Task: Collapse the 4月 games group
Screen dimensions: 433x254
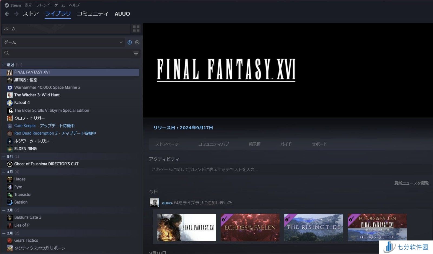Action: coord(4,172)
